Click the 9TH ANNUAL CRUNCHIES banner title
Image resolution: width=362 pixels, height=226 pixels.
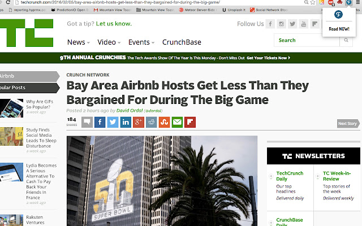93,58
